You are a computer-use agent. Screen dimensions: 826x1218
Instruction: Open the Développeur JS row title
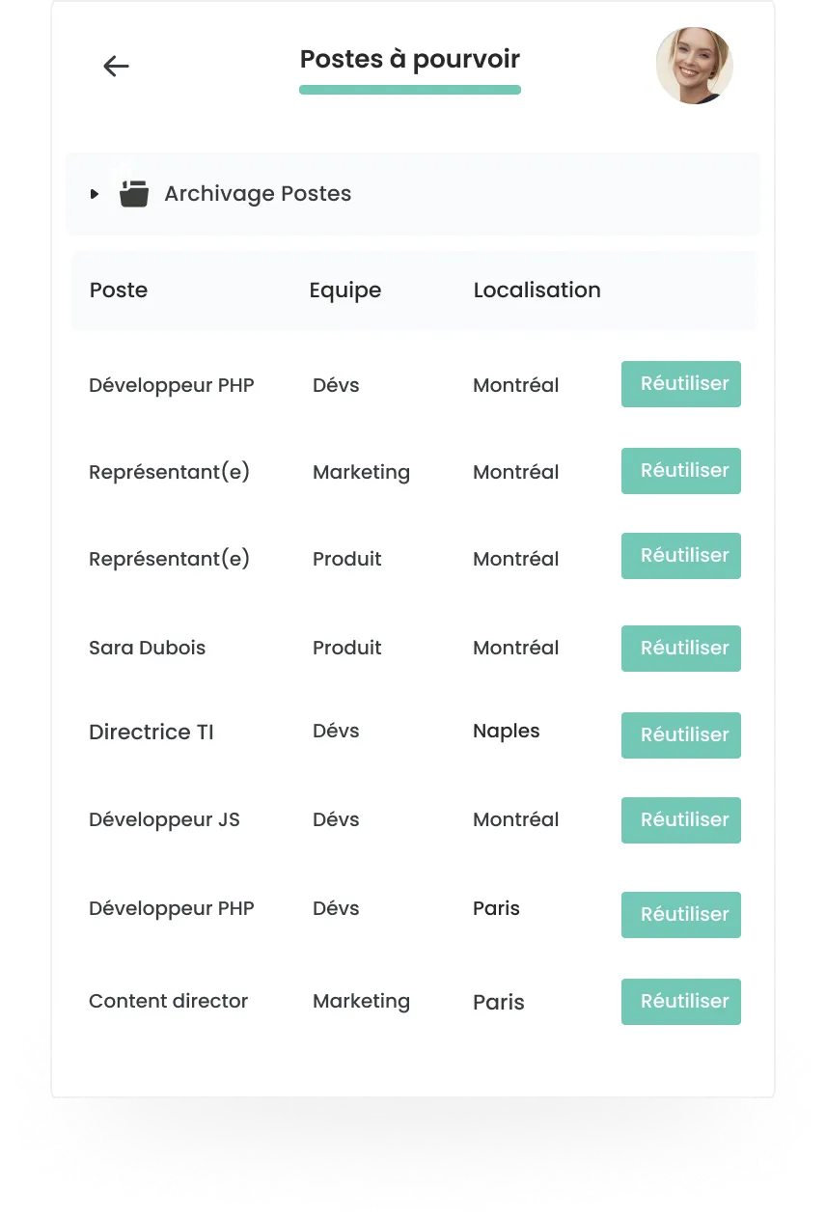164,820
